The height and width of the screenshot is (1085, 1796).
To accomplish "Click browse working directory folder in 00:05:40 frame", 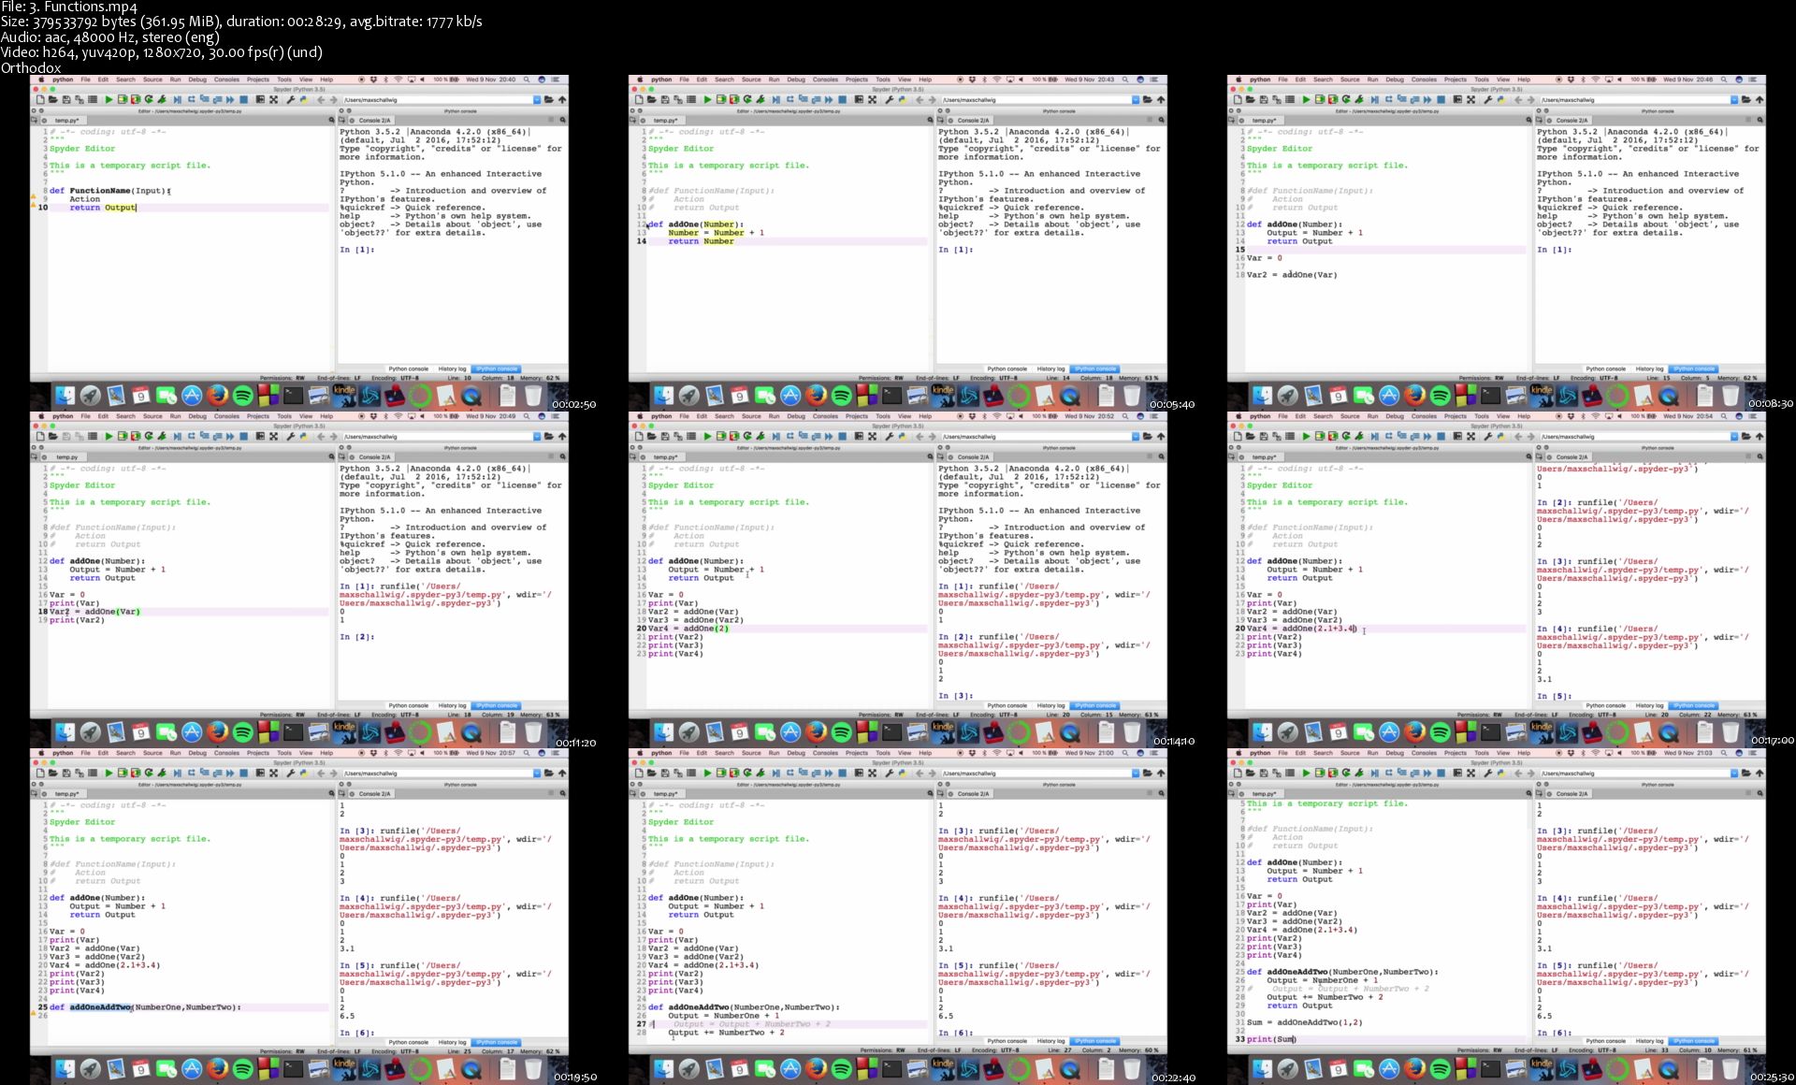I will pos(1147,99).
